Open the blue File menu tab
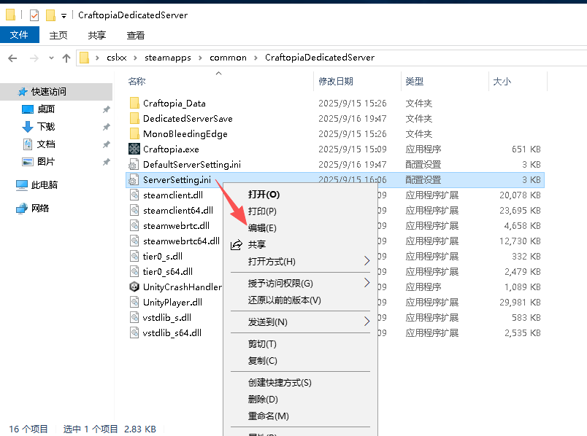Image resolution: width=587 pixels, height=436 pixels. point(20,35)
